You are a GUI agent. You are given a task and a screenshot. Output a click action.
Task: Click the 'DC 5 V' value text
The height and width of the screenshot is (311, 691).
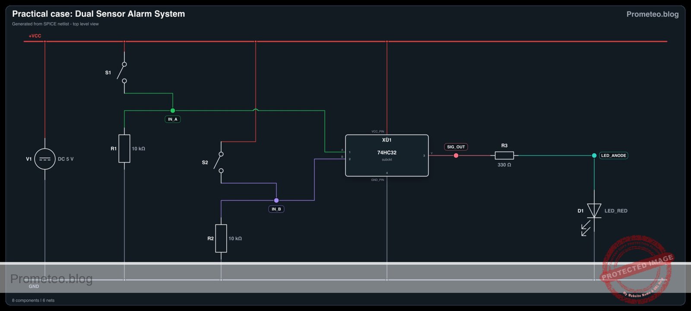tap(66, 159)
